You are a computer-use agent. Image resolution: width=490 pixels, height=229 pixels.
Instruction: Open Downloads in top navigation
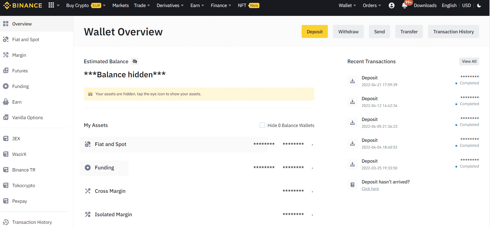425,5
